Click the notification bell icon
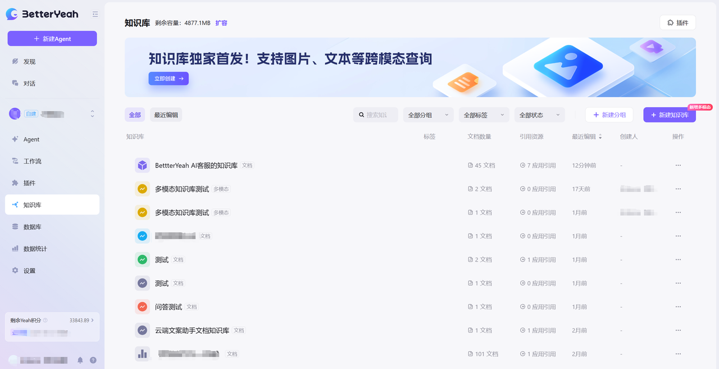The height and width of the screenshot is (369, 719). [80, 360]
